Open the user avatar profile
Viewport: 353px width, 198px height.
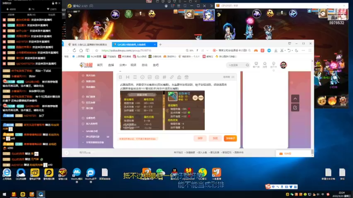click(283, 65)
